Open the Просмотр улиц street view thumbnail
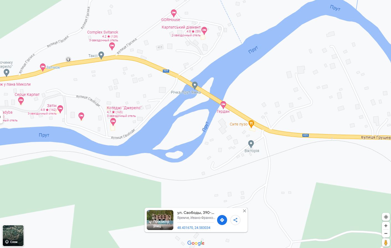The width and height of the screenshot is (391, 248). (x=160, y=220)
